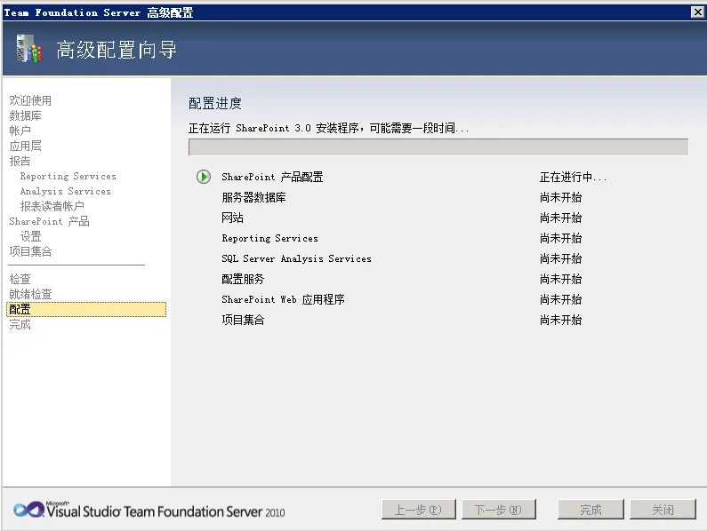Click 高级配置向导 header title

[x=116, y=50]
